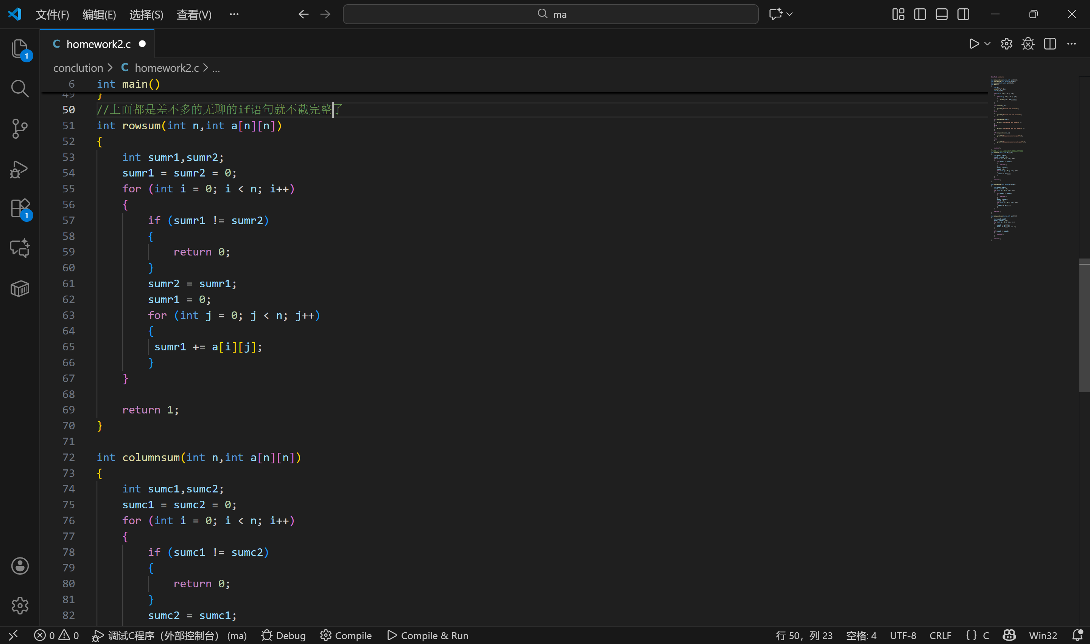Select the homework2.c editor tab
The width and height of the screenshot is (1090, 644).
(x=98, y=44)
